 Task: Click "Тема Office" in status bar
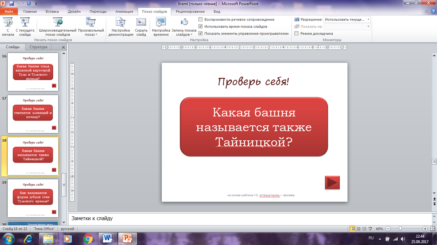[x=44, y=229]
